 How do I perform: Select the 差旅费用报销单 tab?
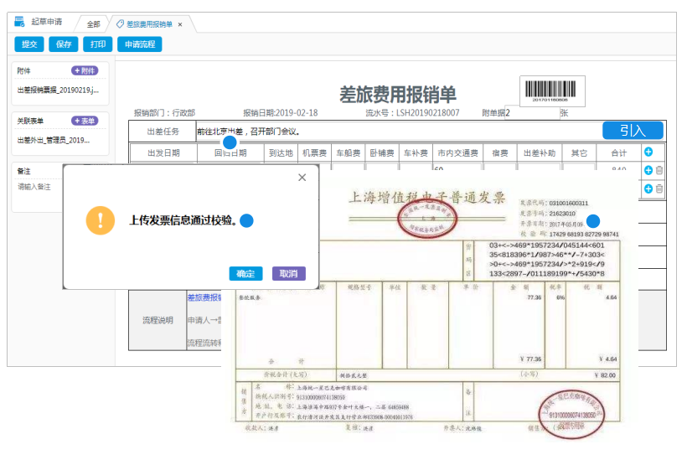pyautogui.click(x=149, y=24)
